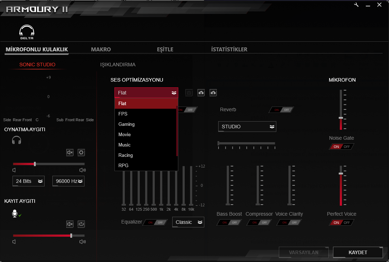The width and height of the screenshot is (389, 262).
Task: Toggle the Voice Clarity switch
Action: (x=289, y=222)
